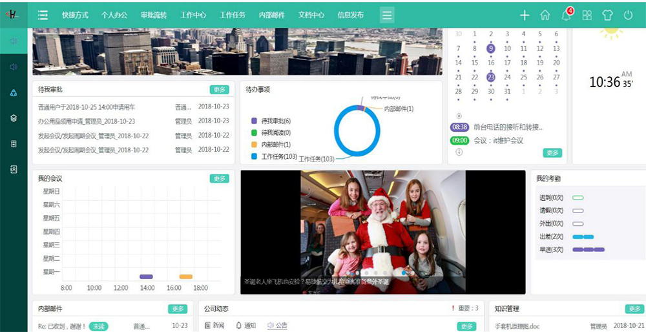The height and width of the screenshot is (332, 646).
Task: Click the 未读 unread badge
Action: (x=98, y=326)
